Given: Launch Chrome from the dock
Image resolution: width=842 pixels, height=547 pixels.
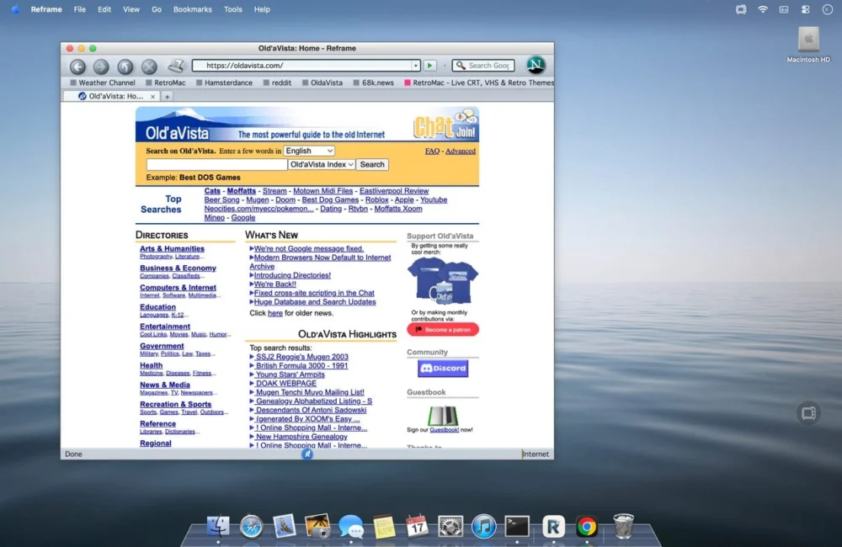Looking at the screenshot, I should tap(586, 527).
